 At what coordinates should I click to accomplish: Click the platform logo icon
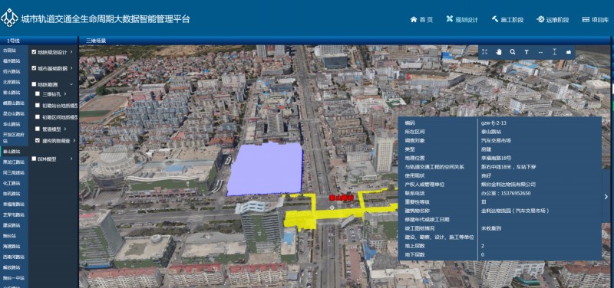[x=10, y=18]
